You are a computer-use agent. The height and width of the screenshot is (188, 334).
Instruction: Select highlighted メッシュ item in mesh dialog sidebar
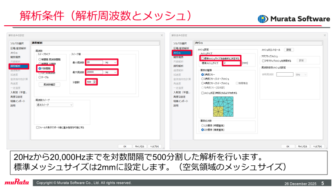[177, 53]
